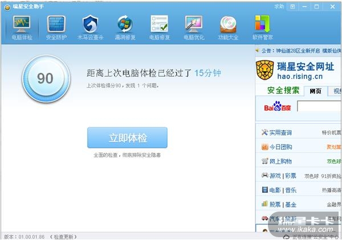Viewport: 342px width, 240px height.
Task: Click the 实用查询 wrench icon
Action: click(264, 132)
